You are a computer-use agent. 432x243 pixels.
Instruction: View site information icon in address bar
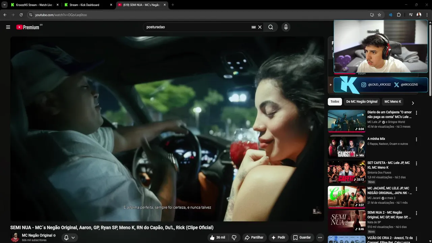click(31, 15)
